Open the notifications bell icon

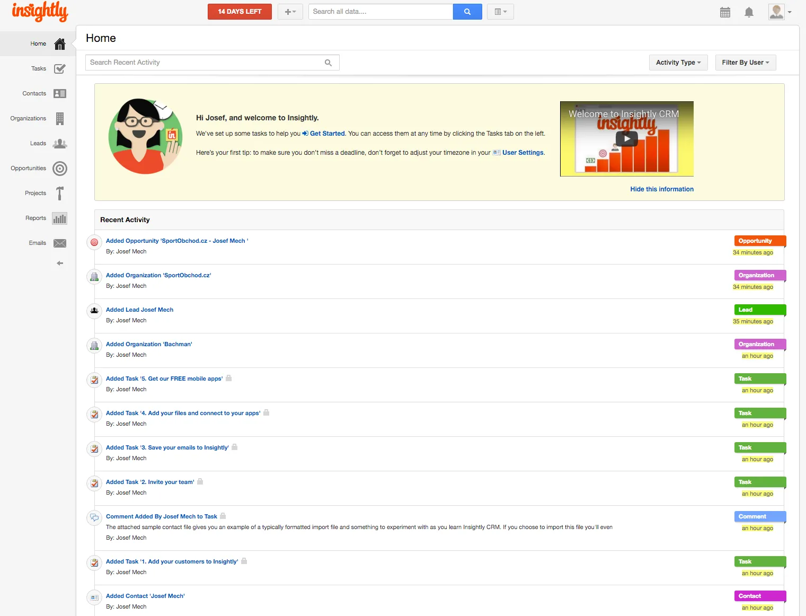pyautogui.click(x=749, y=12)
